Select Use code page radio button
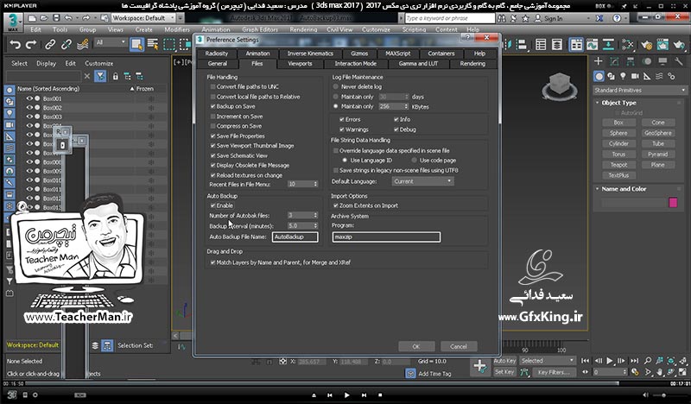The width and height of the screenshot is (691, 404). point(415,161)
